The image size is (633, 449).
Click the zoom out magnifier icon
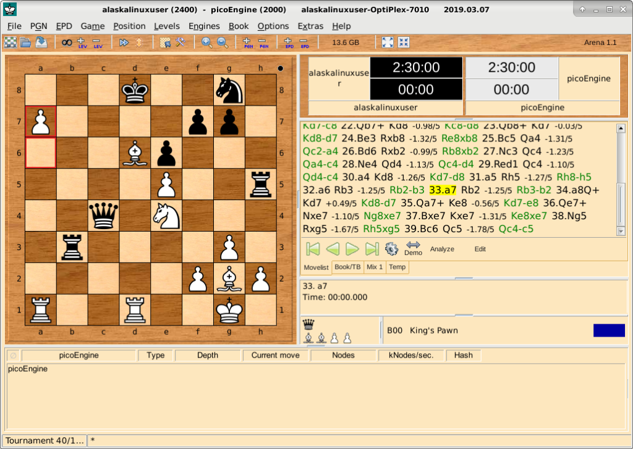point(222,43)
